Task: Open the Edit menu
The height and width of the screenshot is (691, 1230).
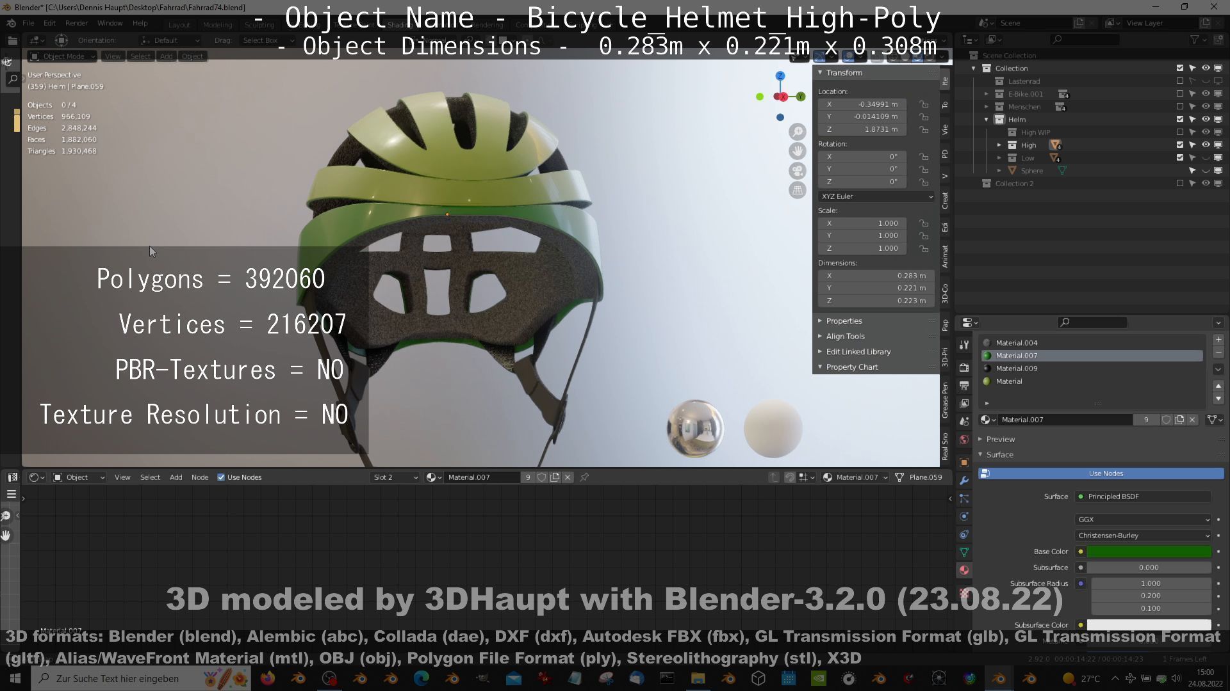Action: (x=49, y=23)
